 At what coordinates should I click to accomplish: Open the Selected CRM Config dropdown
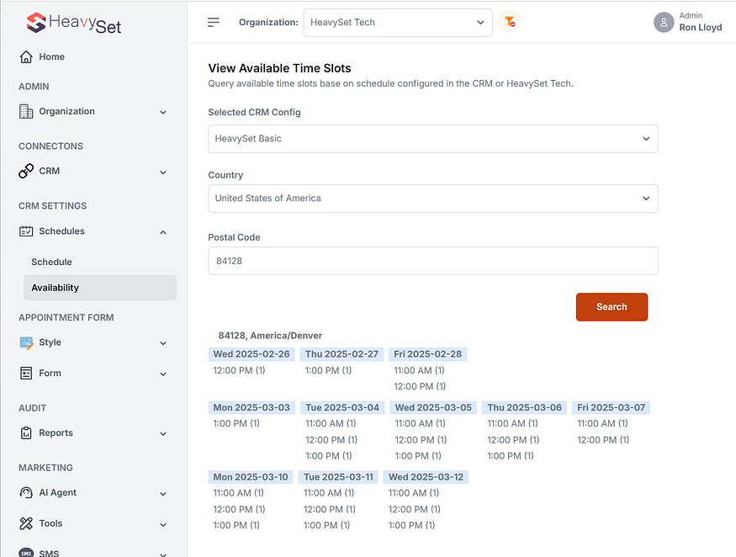tap(433, 139)
